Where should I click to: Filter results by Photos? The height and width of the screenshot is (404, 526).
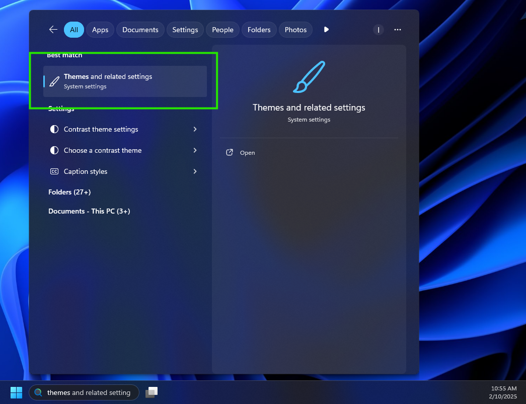295,30
